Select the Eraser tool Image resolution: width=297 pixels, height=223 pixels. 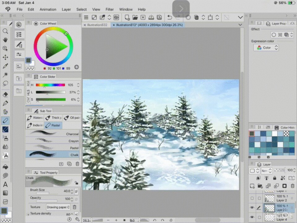(5, 94)
